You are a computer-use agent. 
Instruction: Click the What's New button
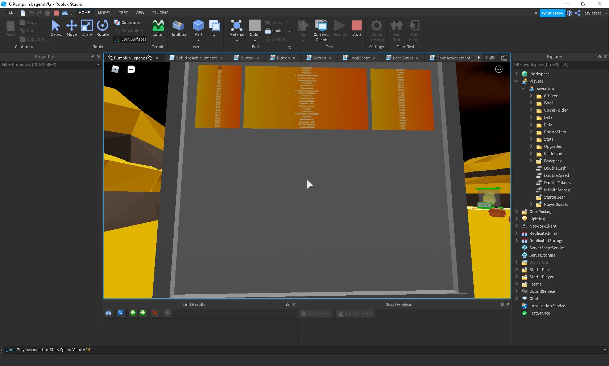552,13
